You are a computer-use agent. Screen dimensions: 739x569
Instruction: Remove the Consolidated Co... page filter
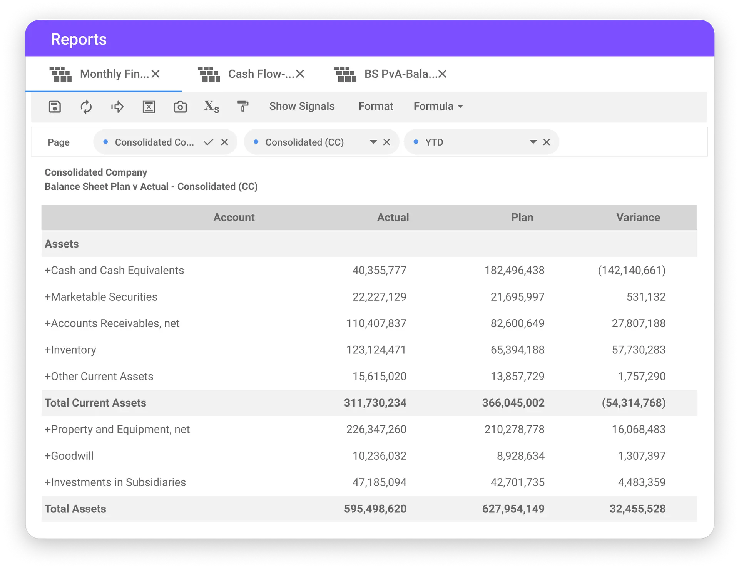click(225, 142)
